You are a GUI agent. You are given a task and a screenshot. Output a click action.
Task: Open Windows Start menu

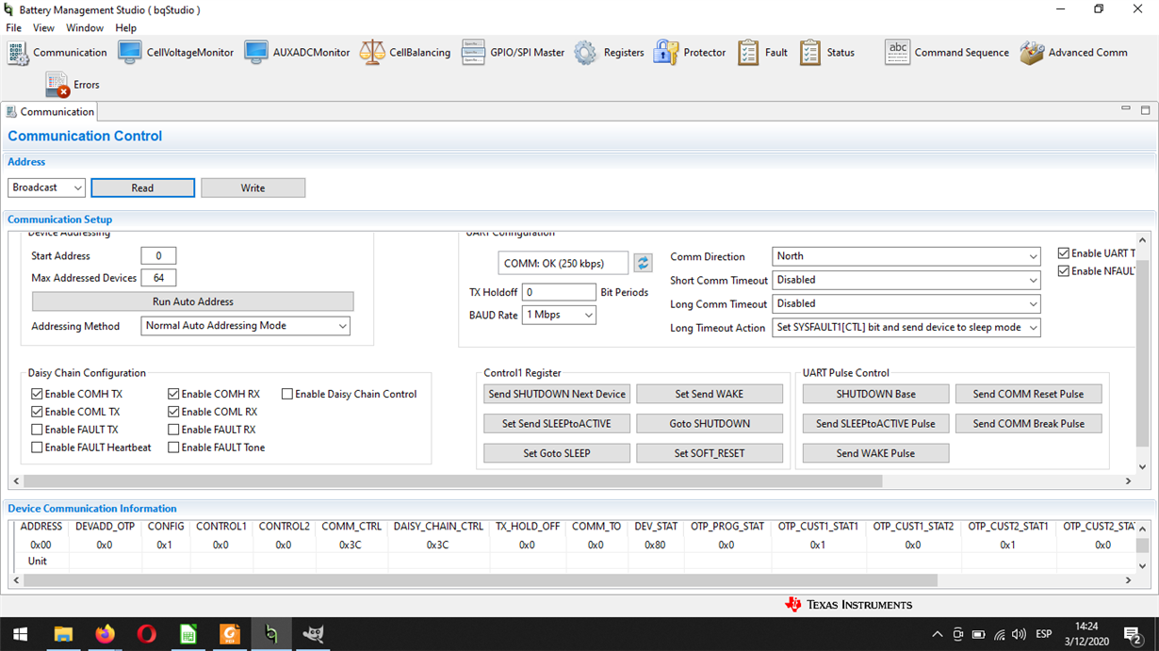pyautogui.click(x=21, y=634)
